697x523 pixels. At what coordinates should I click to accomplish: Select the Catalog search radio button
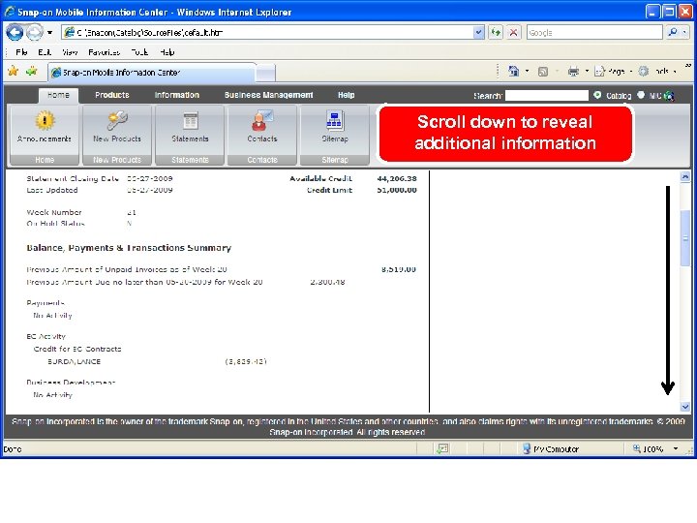(597, 95)
